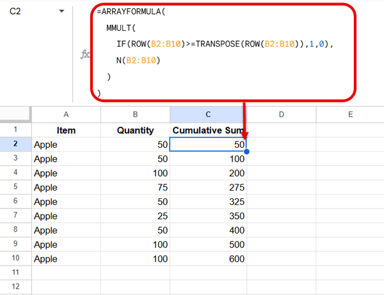
Task: Select column D header
Action: tap(282, 115)
